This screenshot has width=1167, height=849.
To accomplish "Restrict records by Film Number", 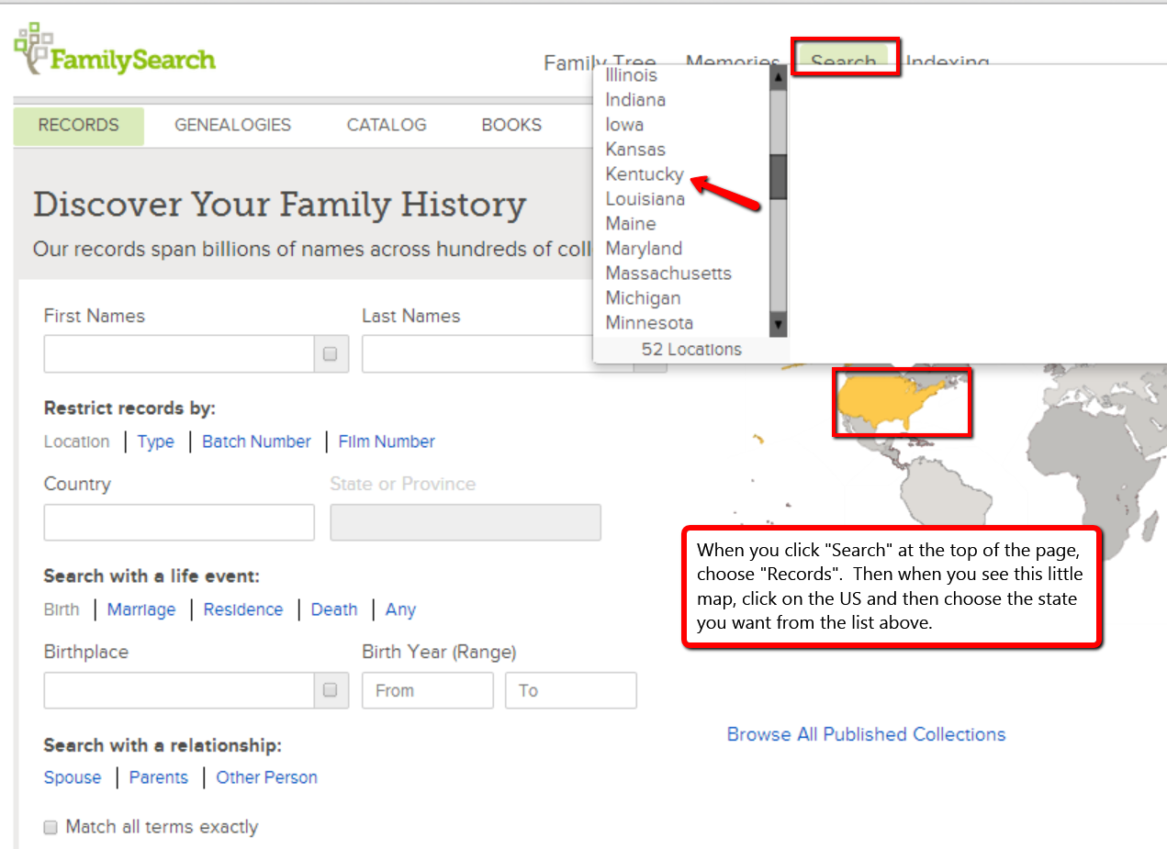I will (x=387, y=441).
